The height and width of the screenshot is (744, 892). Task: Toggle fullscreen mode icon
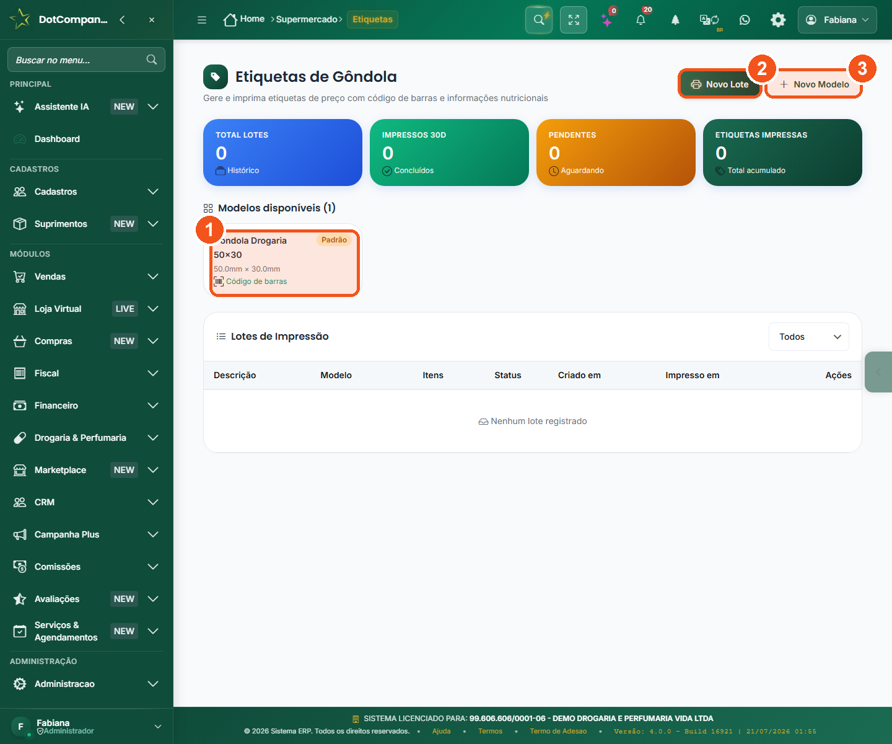tap(574, 20)
